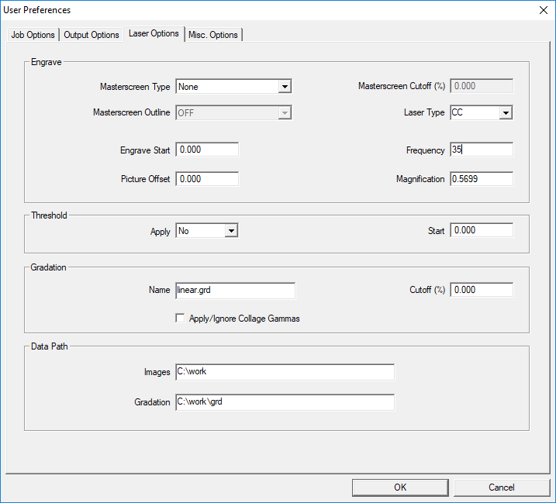The image size is (556, 503).
Task: Focus the Gradation Cutoff (%) field
Action: (x=482, y=290)
